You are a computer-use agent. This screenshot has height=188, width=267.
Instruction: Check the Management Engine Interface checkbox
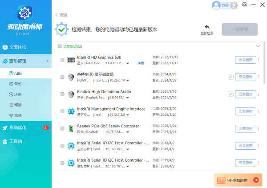[x=62, y=111]
